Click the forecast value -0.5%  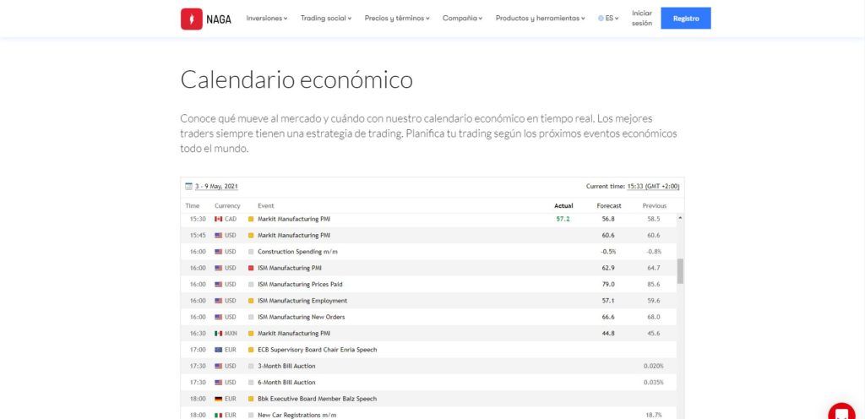click(x=609, y=252)
